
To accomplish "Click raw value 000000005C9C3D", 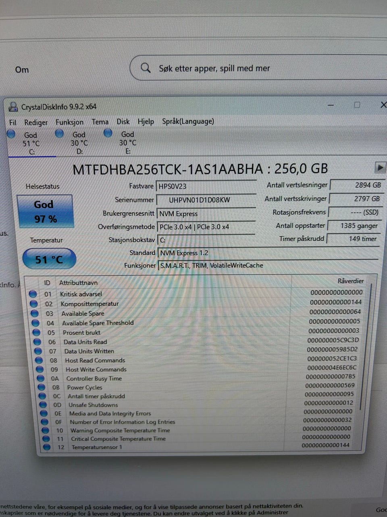I will 333,340.
